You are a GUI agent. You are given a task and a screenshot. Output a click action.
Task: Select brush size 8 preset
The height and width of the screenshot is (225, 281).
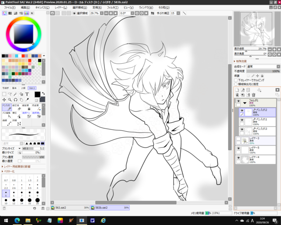pos(30,194)
